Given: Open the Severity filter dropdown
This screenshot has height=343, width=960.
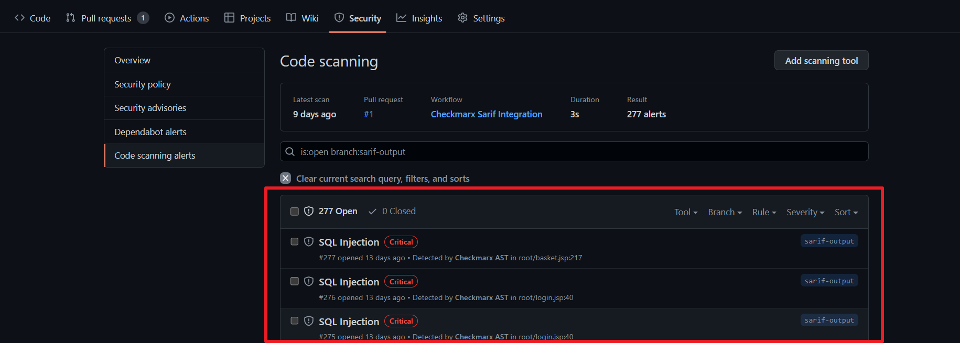Looking at the screenshot, I should [x=805, y=212].
